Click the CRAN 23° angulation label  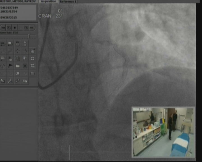coord(50,16)
